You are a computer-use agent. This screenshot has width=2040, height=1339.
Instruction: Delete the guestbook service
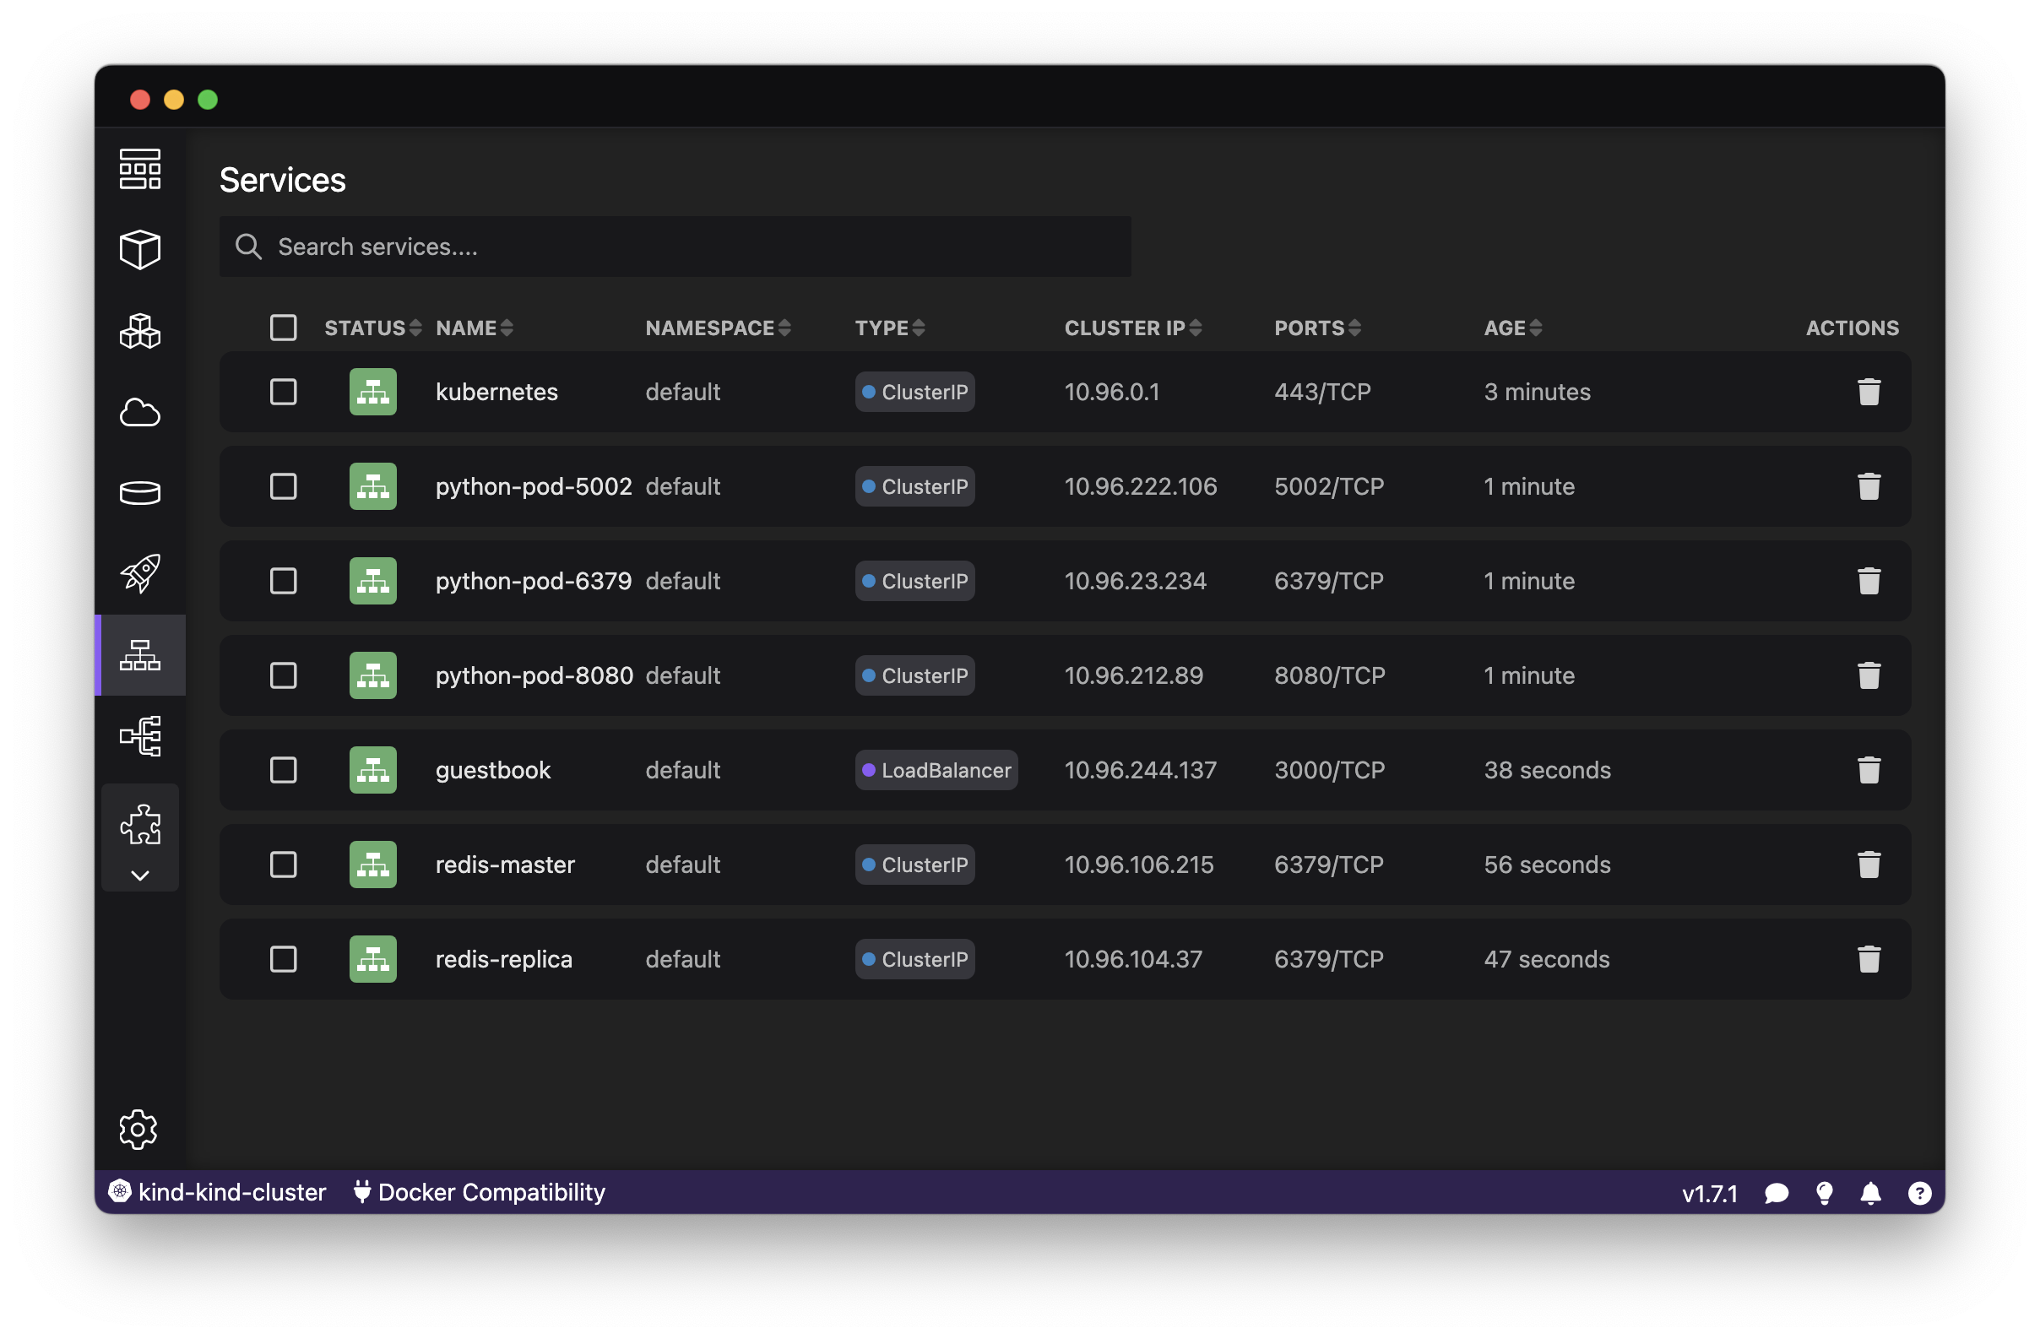tap(1869, 770)
